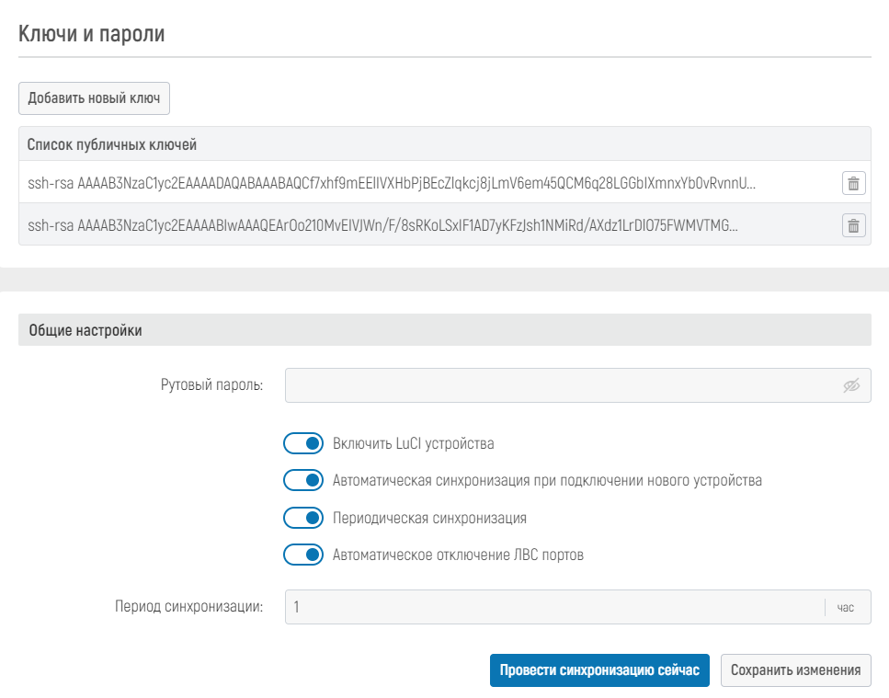Screen dimensions: 889x698
Task: Click the час unit suffix
Action: click(x=845, y=607)
